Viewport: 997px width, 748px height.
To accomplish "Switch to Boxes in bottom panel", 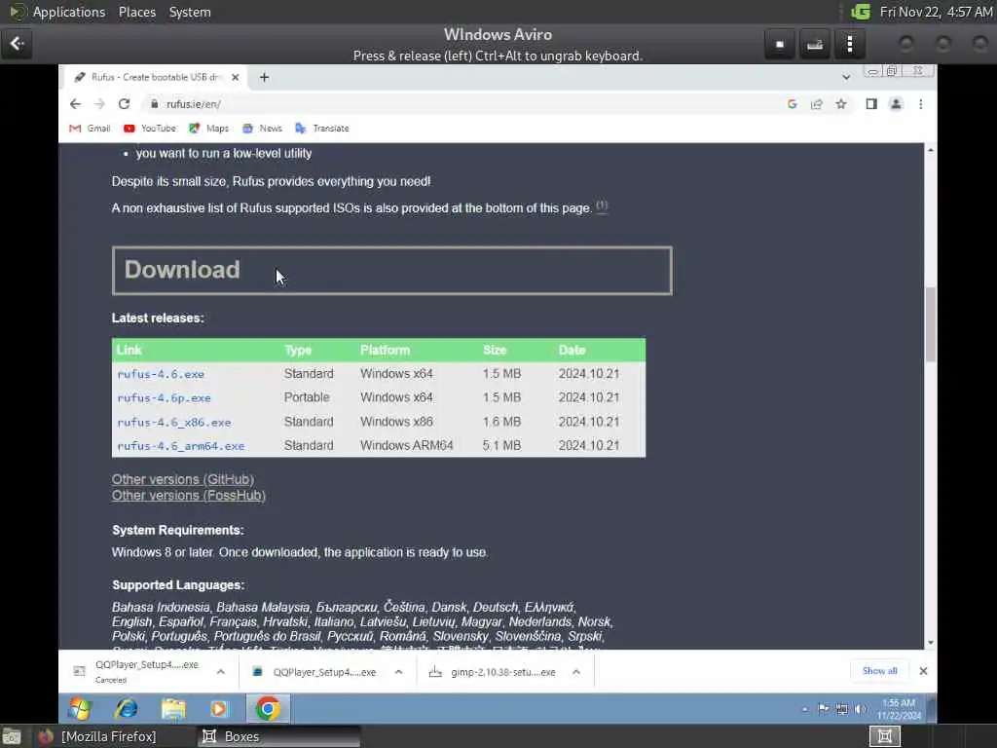I will pyautogui.click(x=277, y=736).
